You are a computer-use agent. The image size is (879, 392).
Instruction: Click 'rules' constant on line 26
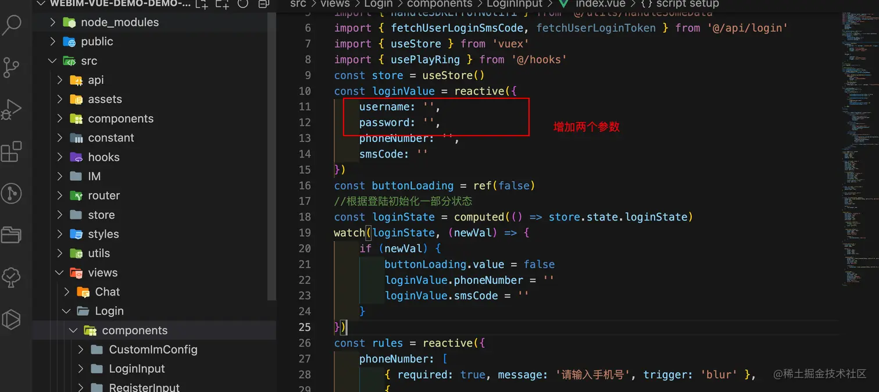[x=387, y=343]
